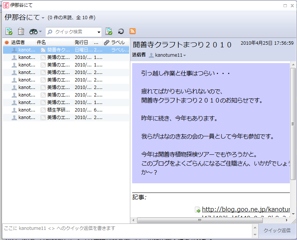Viewport: 297px width, 240px height.
Task: Sort by the 件名 column header
Action: click(x=41, y=42)
